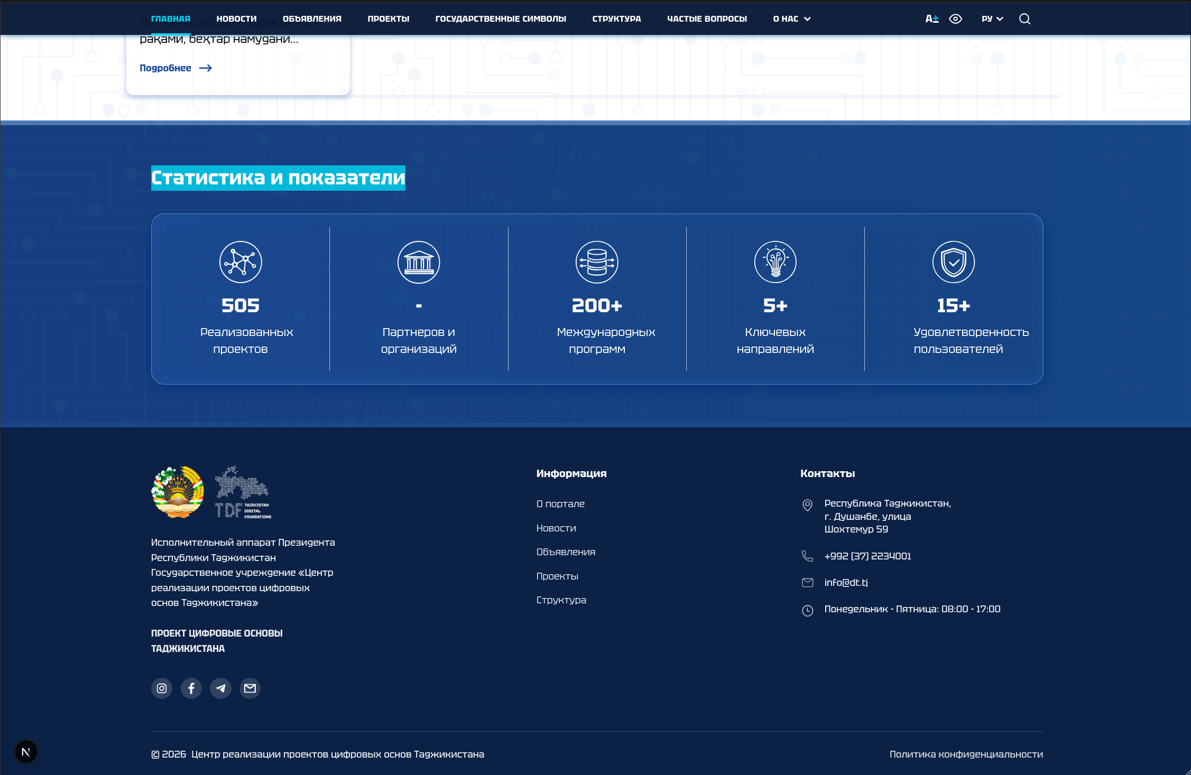Image resolution: width=1191 pixels, height=775 pixels.
Task: Click the database icon above 200+
Action: tap(597, 262)
